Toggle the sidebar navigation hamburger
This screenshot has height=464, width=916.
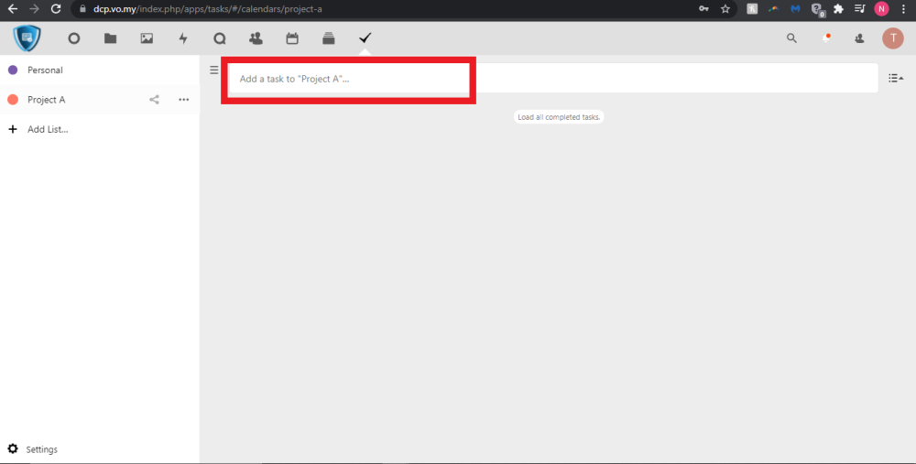214,70
